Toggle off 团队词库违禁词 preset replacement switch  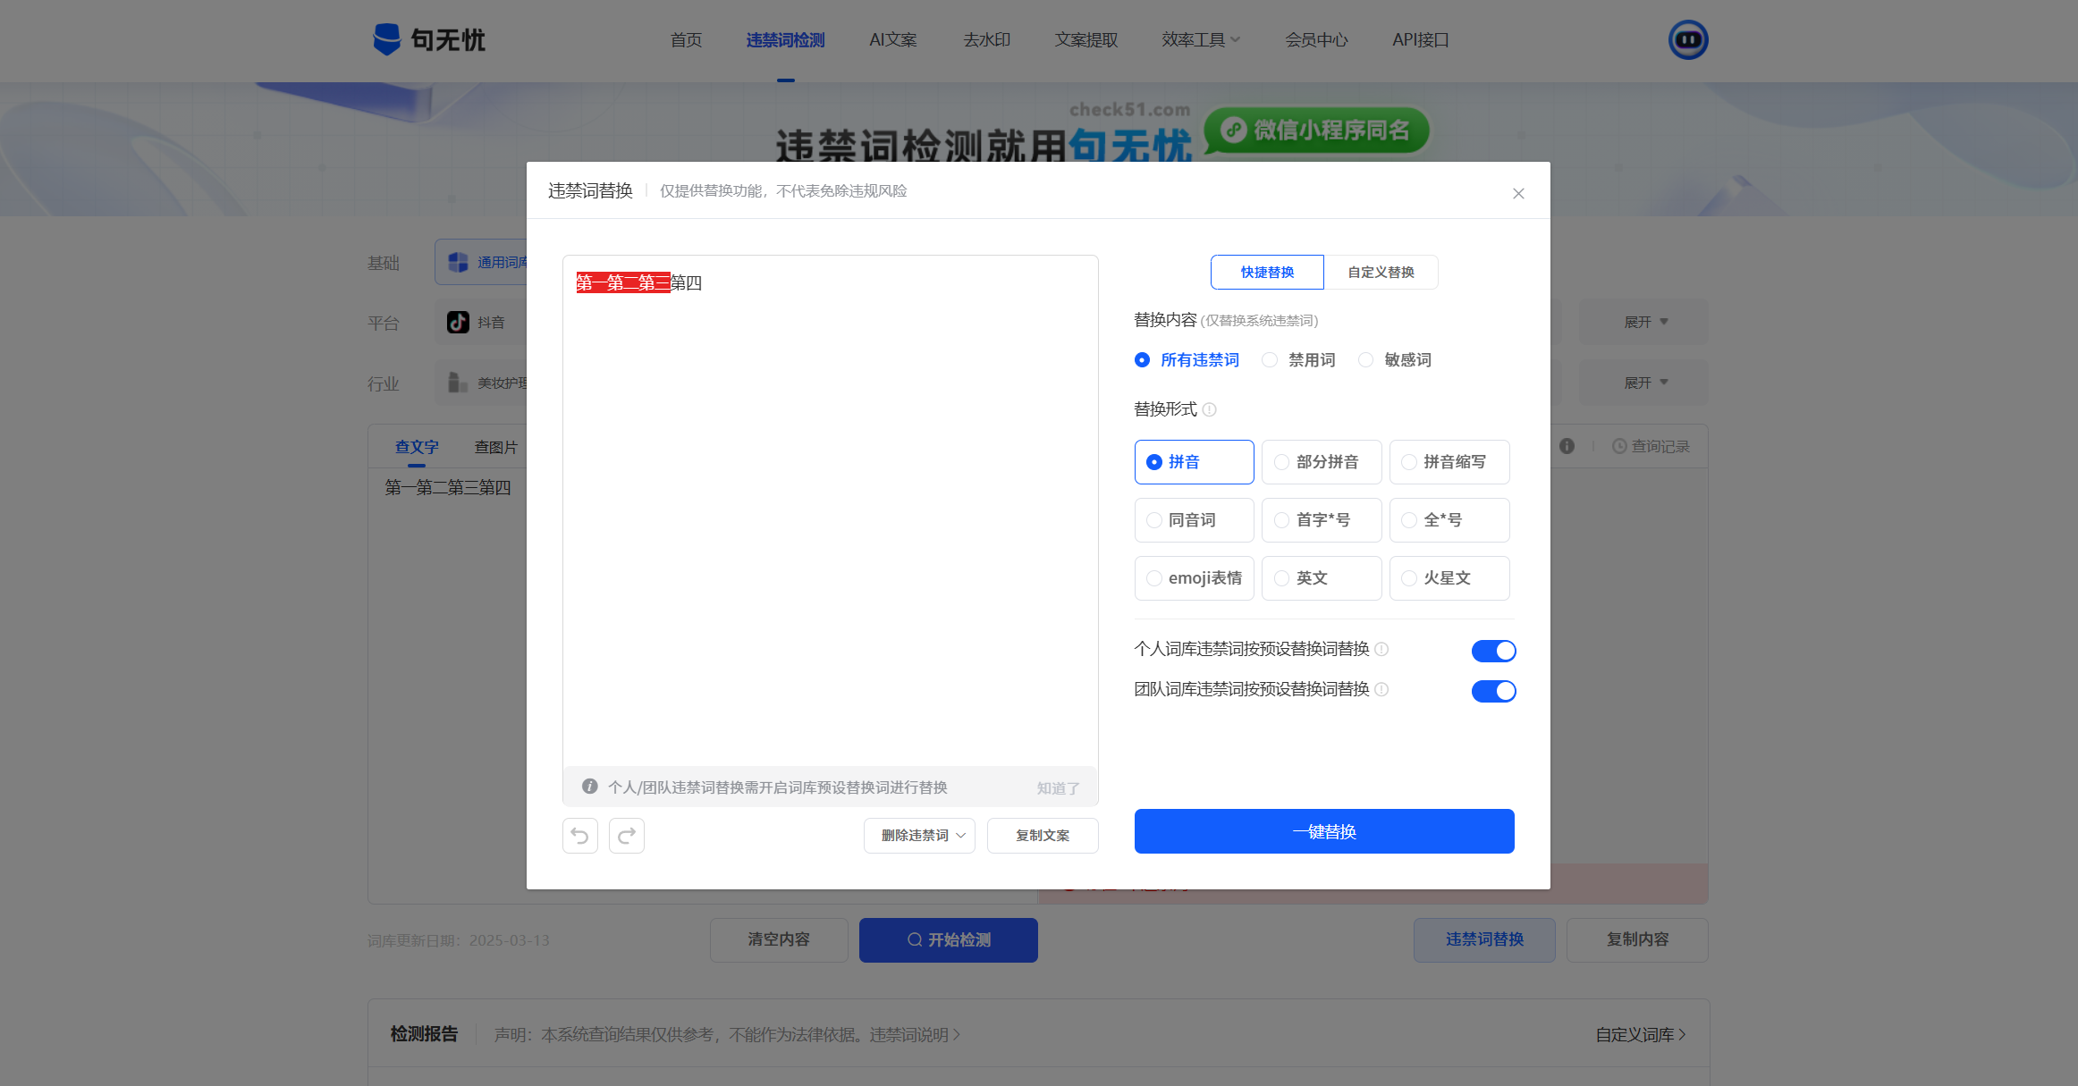[x=1493, y=691]
